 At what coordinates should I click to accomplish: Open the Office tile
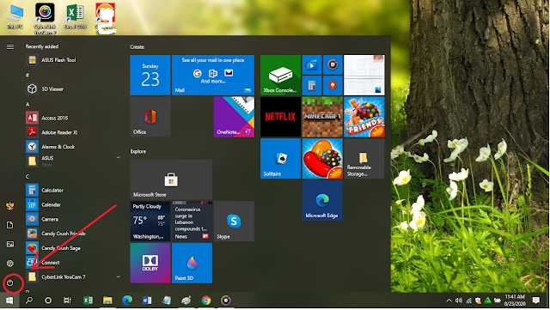[x=150, y=117]
